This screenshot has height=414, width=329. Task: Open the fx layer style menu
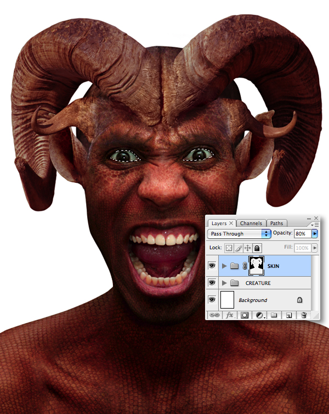pyautogui.click(x=230, y=315)
